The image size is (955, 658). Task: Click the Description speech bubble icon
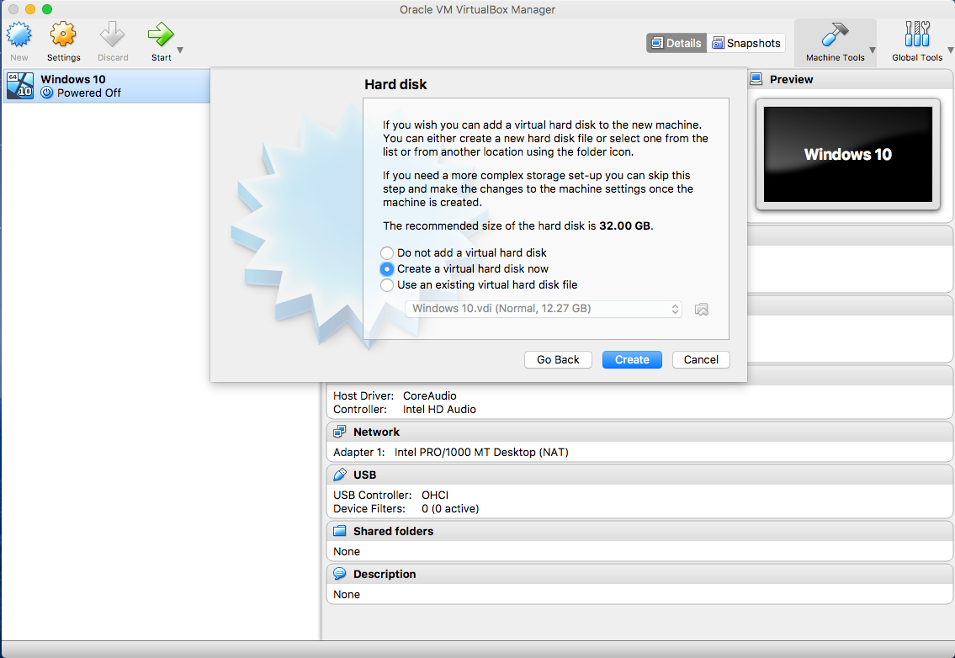click(x=340, y=574)
